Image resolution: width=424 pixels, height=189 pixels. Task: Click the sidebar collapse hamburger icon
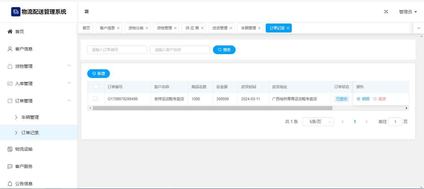[87, 11]
